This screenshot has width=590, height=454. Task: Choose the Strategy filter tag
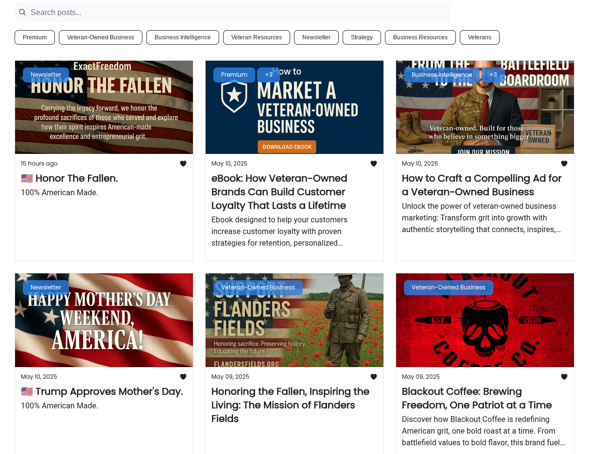click(362, 37)
